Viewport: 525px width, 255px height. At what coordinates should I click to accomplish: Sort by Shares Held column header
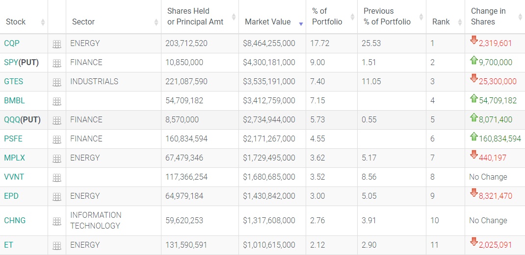point(195,16)
